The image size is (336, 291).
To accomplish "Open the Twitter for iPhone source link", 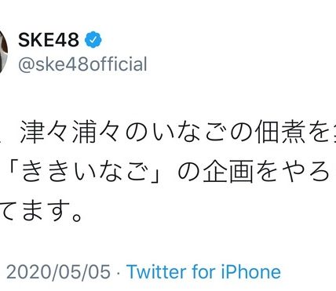I will tap(204, 271).
